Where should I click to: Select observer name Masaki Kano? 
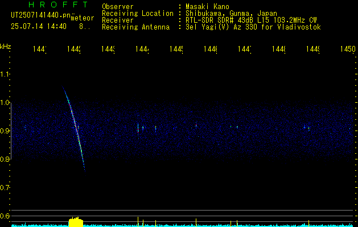(x=207, y=7)
